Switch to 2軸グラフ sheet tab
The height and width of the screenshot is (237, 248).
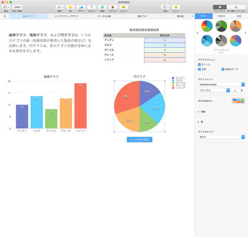[142, 16]
